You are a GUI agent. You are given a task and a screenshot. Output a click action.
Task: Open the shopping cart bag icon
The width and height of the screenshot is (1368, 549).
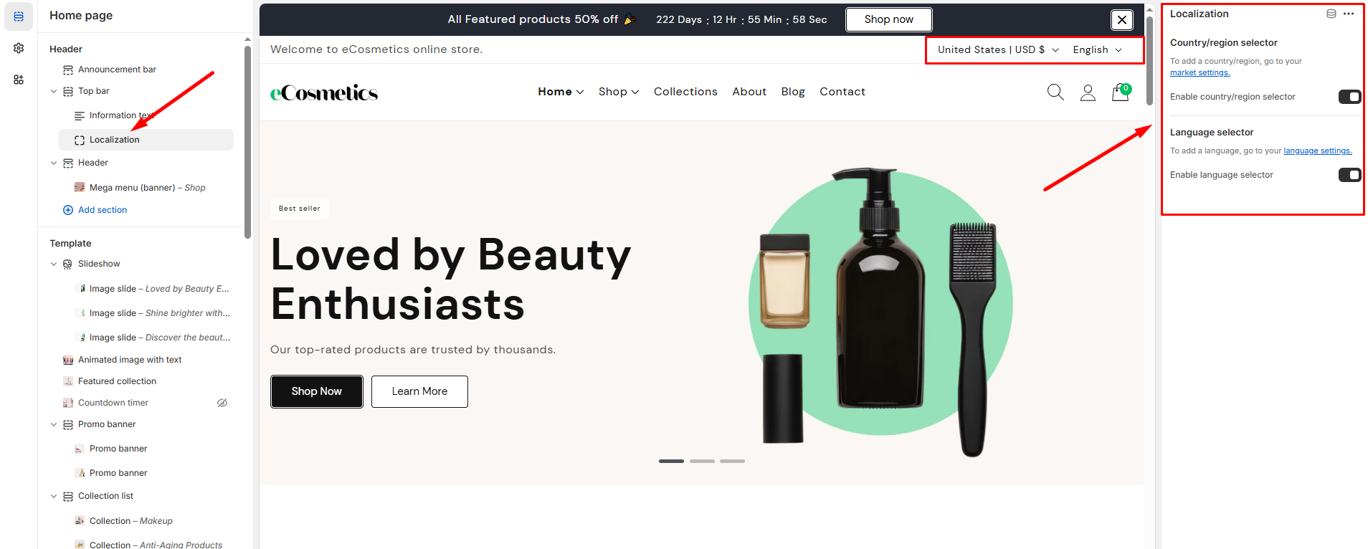coord(1121,92)
